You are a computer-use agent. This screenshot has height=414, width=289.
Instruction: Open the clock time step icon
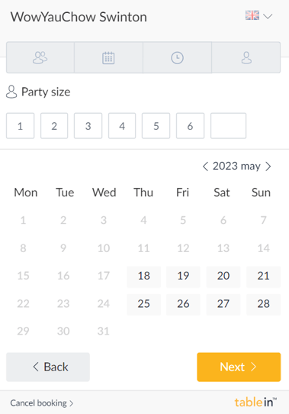[x=177, y=57]
